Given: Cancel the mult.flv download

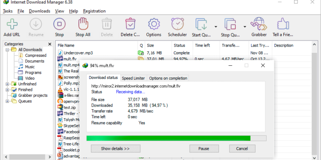Looking at the screenshot, I should 242,148.
